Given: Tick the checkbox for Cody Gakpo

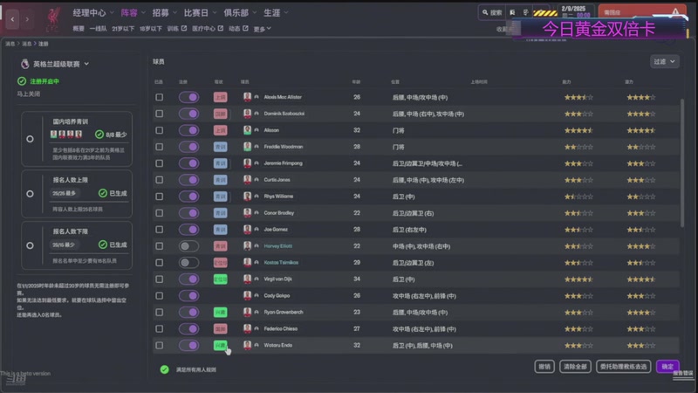Looking at the screenshot, I should (160, 296).
